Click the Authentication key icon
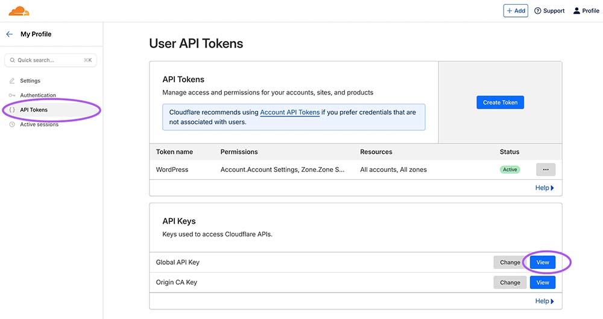Screen dimensions: 603x319 point(12,95)
